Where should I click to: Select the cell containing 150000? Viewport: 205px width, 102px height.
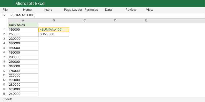(x=23, y=30)
